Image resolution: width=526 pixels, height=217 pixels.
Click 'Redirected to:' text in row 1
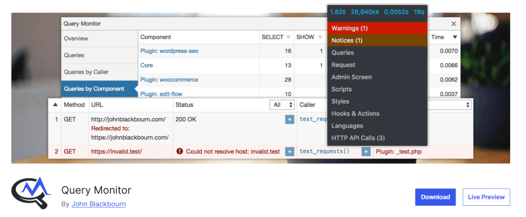click(110, 128)
